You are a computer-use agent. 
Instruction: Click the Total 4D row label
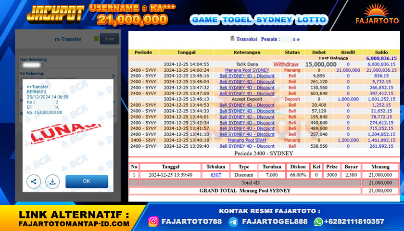pos(250,183)
